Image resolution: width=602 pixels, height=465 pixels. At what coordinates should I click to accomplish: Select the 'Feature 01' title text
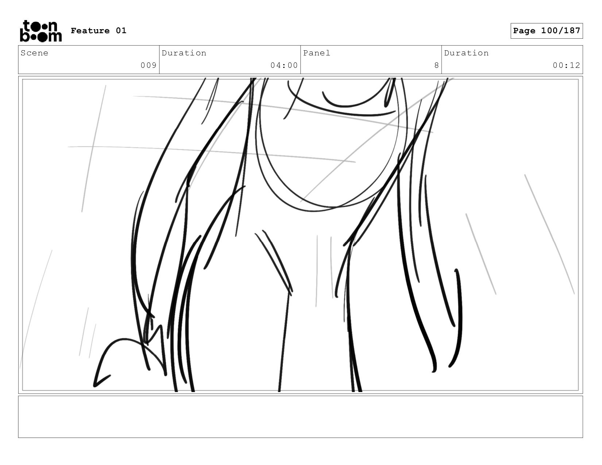click(x=99, y=31)
